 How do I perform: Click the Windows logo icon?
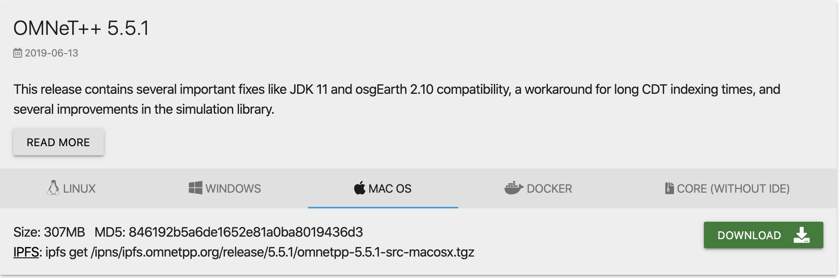click(195, 188)
